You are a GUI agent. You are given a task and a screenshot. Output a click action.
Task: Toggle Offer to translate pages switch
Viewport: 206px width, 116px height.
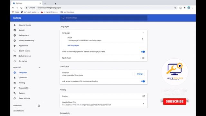pos(143,52)
